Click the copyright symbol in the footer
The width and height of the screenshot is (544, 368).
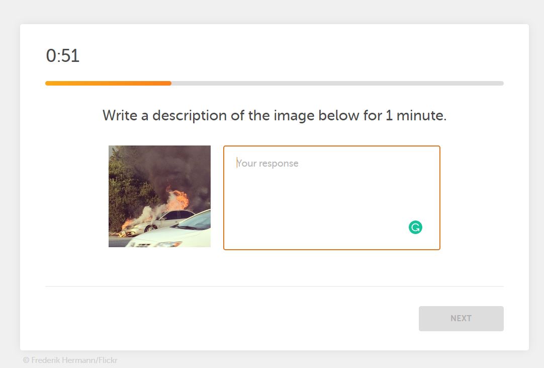click(x=26, y=360)
